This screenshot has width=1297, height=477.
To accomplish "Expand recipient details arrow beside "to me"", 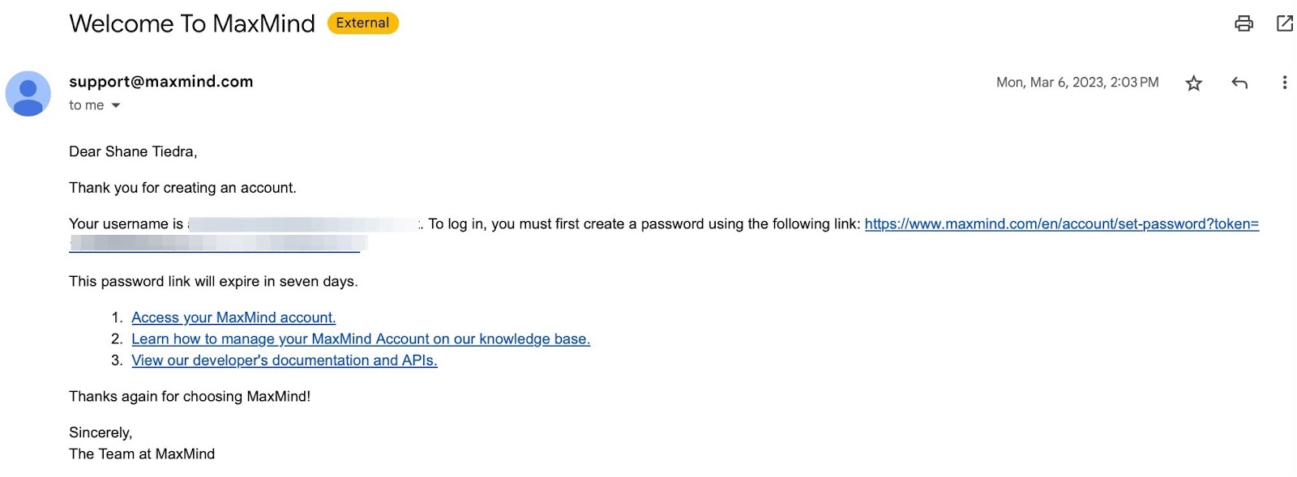I will pos(116,106).
